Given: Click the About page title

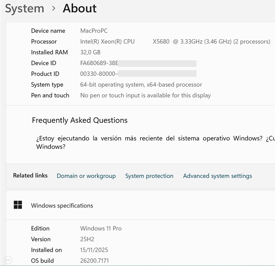Looking at the screenshot, I should [x=79, y=8].
